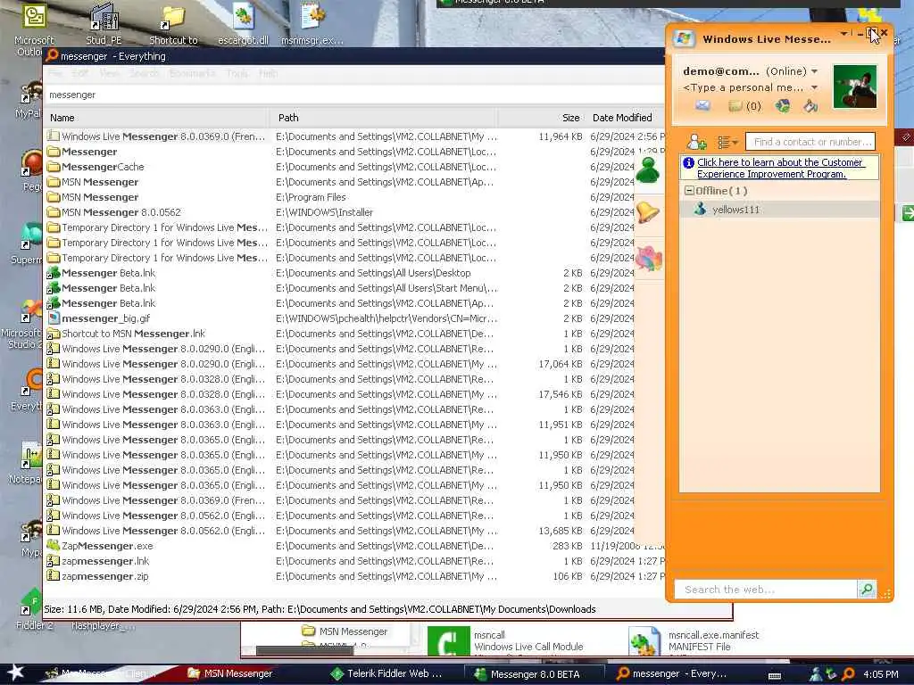Sort Everything results by Size column
The image size is (914, 685).
coord(542,118)
